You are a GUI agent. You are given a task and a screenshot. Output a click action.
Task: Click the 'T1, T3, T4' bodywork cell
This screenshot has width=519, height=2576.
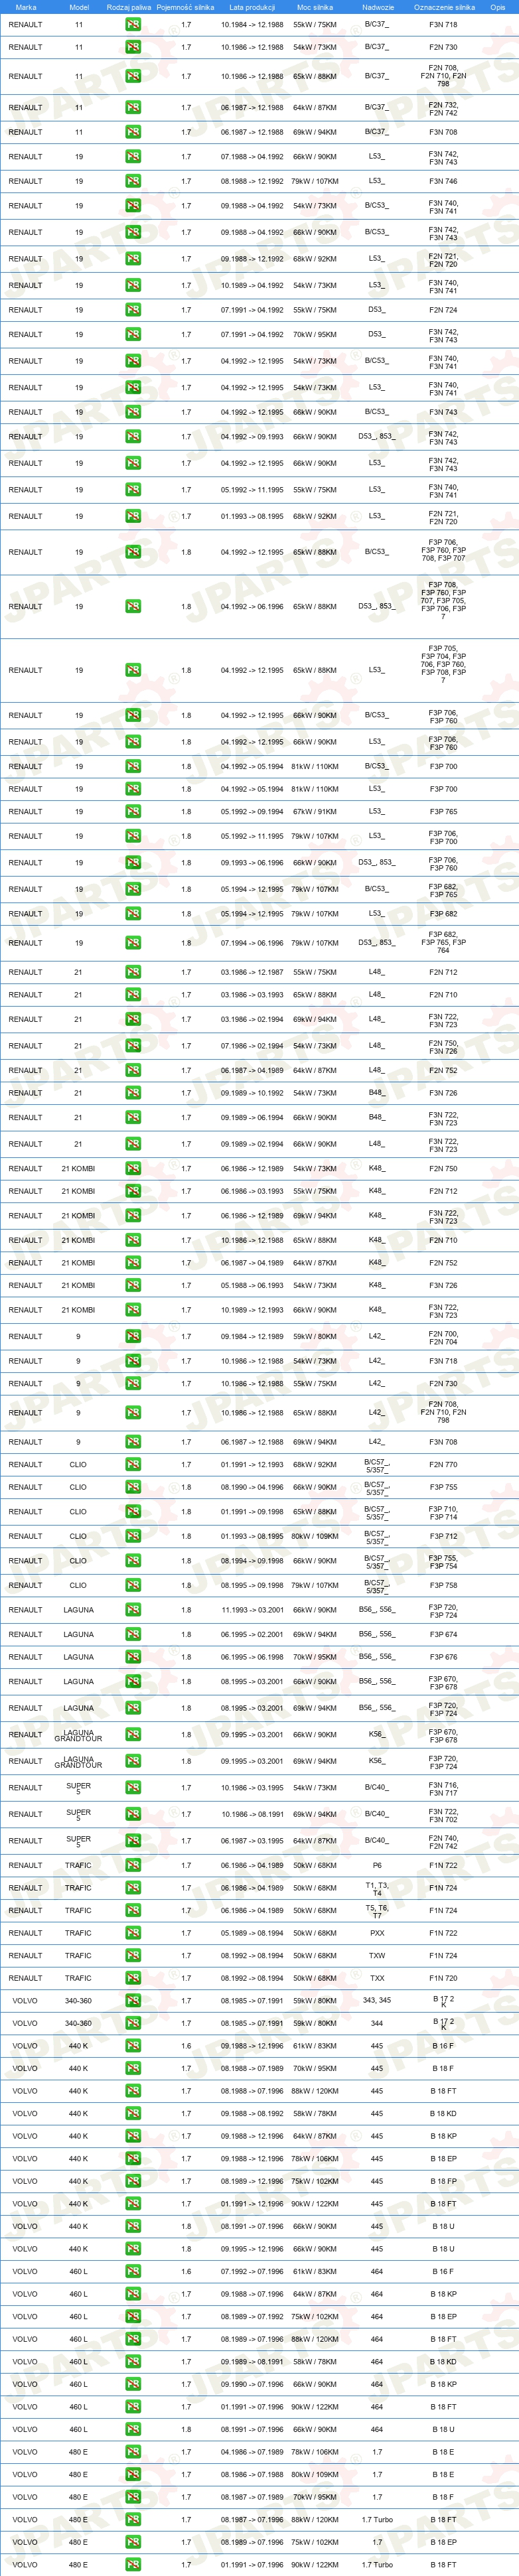(377, 1889)
